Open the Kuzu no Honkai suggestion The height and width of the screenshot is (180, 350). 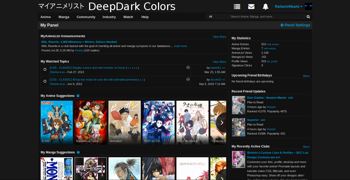(192, 123)
